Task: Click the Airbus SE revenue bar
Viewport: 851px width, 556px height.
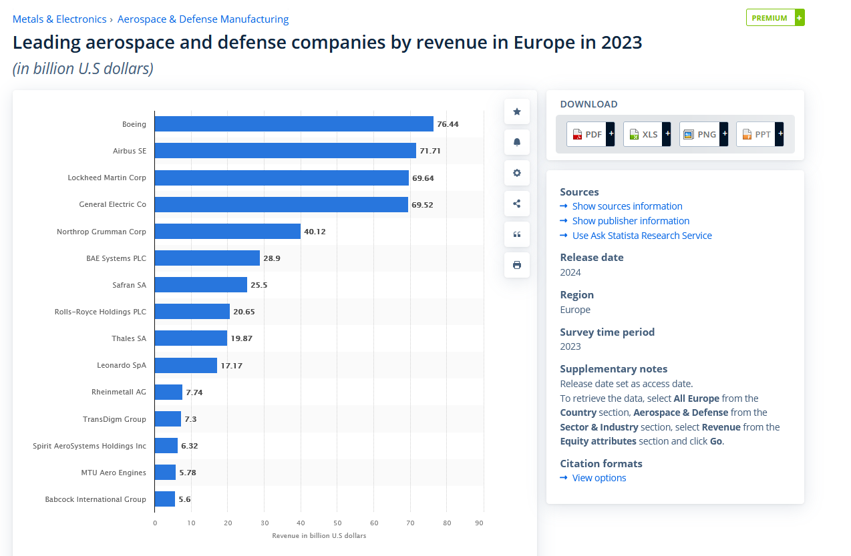Action: pos(285,151)
